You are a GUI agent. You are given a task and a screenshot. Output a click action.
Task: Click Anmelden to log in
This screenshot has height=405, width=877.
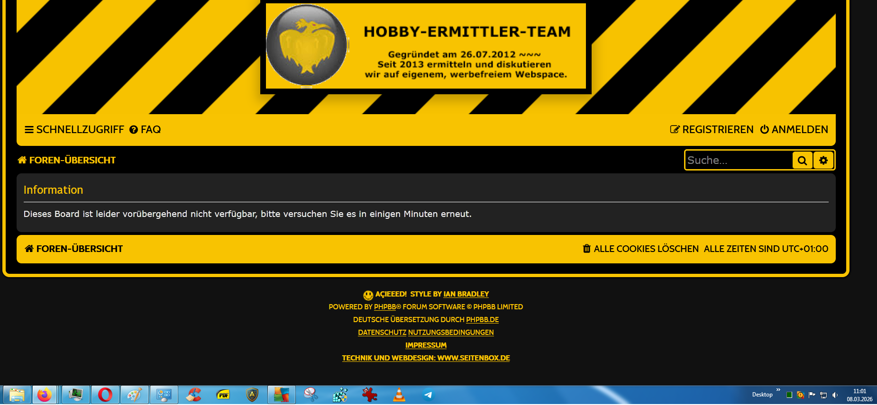(x=794, y=130)
